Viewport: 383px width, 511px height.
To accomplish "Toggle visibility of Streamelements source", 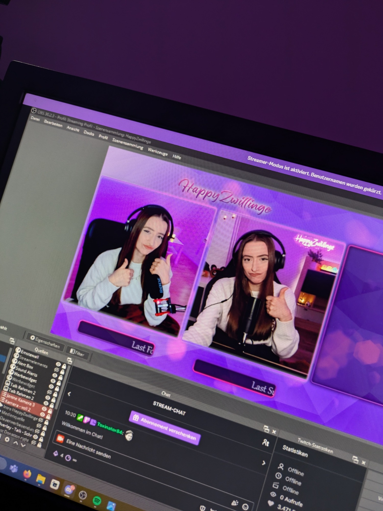I will pos(56,370).
